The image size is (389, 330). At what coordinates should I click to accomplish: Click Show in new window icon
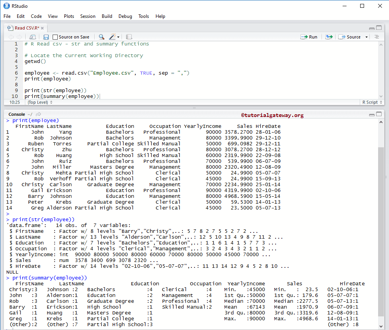[x=32, y=37]
